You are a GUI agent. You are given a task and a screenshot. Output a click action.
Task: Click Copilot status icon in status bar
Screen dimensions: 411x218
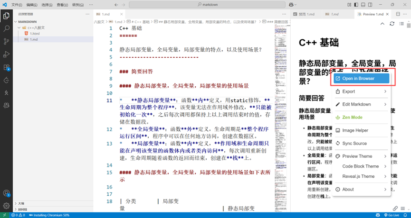(377, 215)
